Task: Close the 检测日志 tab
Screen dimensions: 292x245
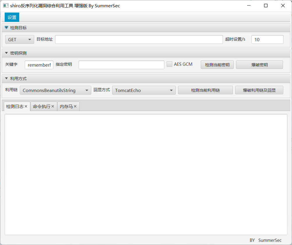Action: point(26,106)
